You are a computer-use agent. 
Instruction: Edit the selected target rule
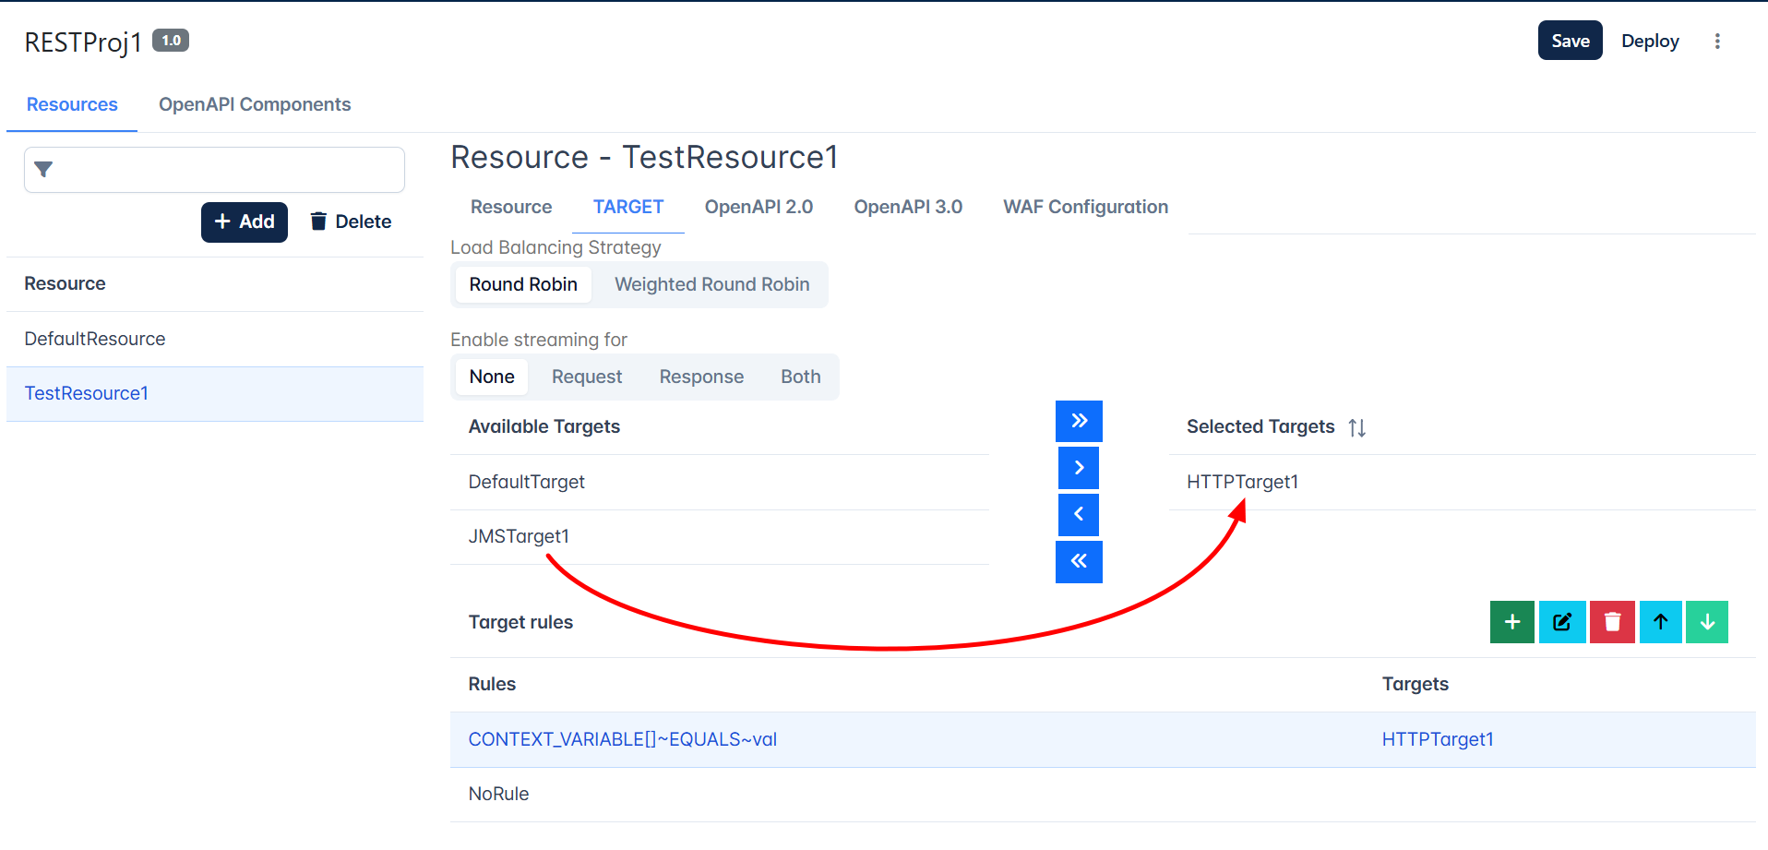[x=1562, y=622]
